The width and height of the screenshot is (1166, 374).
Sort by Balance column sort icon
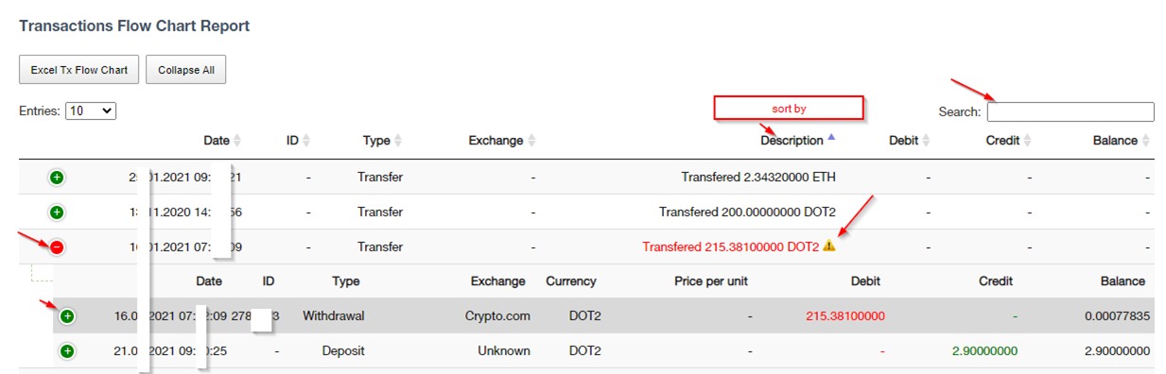click(1146, 141)
